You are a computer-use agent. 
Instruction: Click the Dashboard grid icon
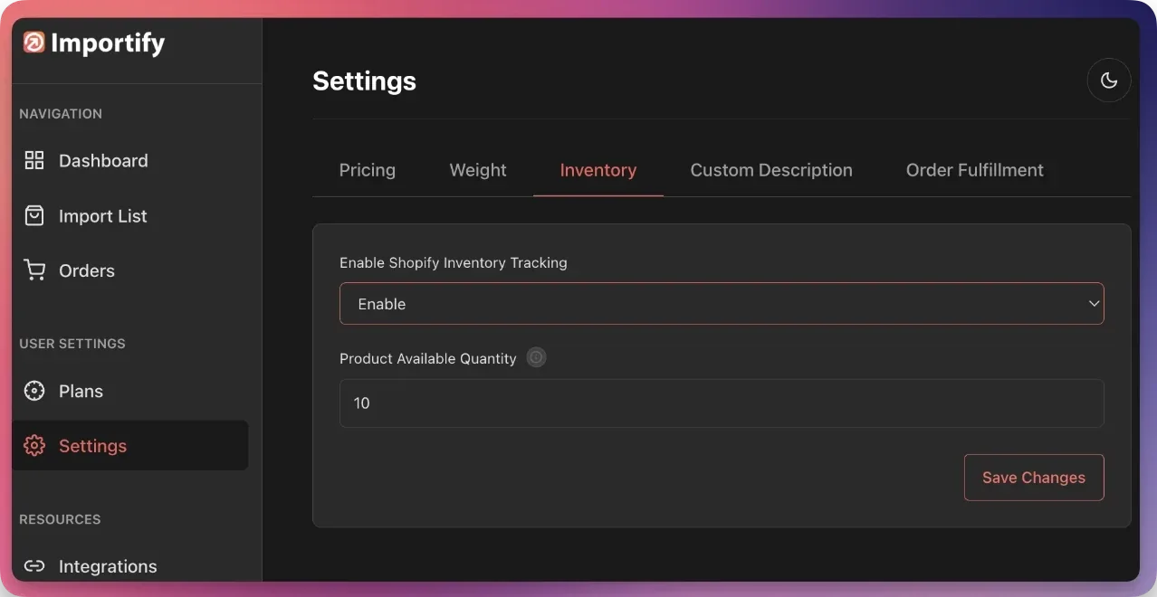tap(34, 160)
